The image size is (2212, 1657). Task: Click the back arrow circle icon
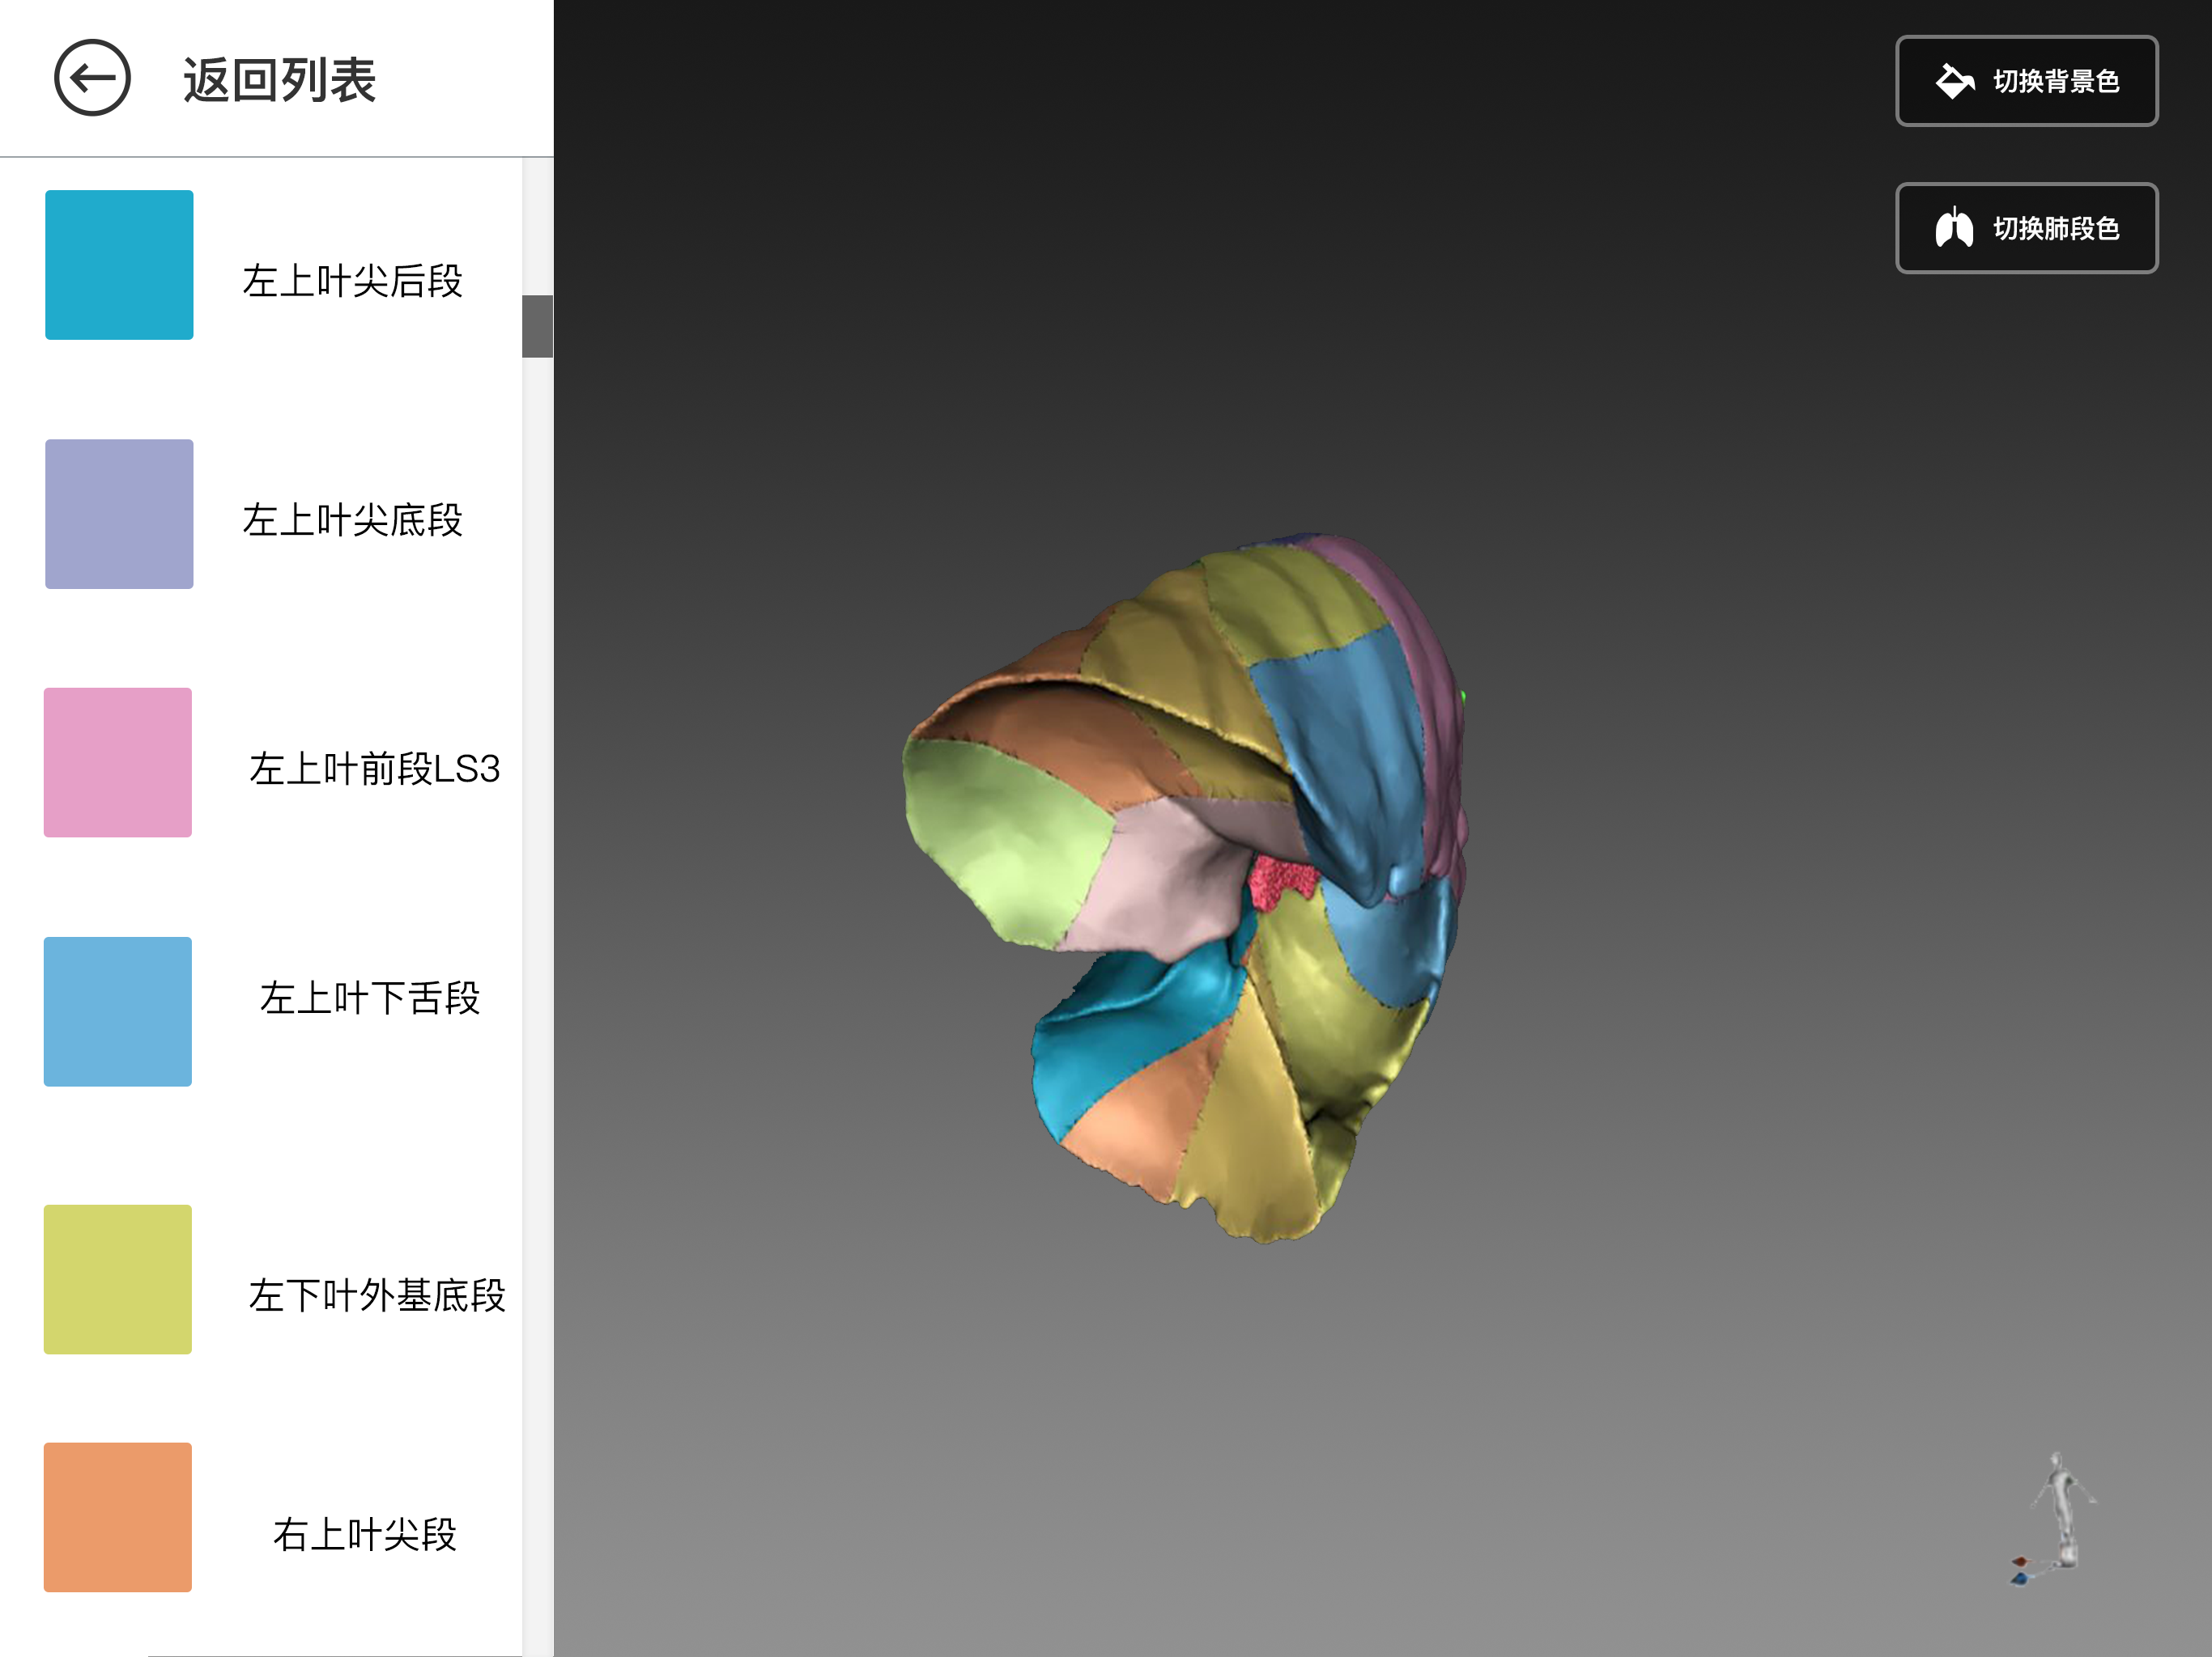pyautogui.click(x=92, y=78)
